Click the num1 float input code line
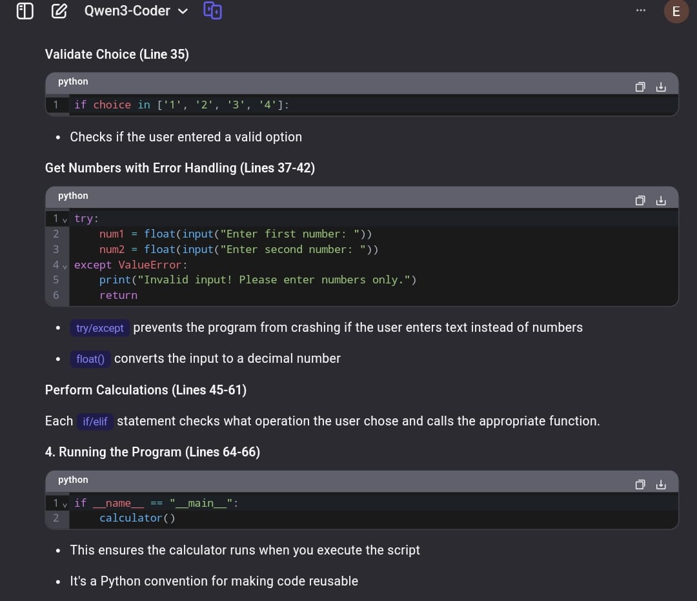This screenshot has width=697, height=601. (x=236, y=234)
